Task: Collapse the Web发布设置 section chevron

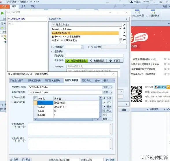Action: coord(127,19)
